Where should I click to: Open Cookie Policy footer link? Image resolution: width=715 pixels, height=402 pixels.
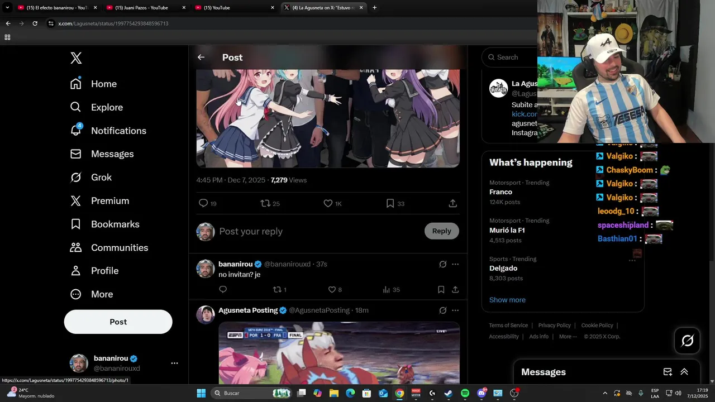coord(597,326)
